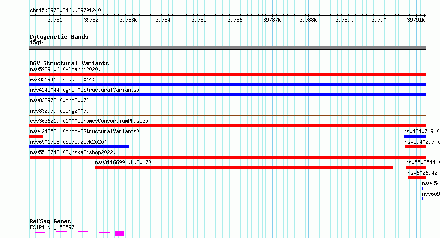Select the nsv6501758 (Sedlazeck2020) blue bar
Image resolution: width=440 pixels, height=238 pixels.
coord(79,147)
